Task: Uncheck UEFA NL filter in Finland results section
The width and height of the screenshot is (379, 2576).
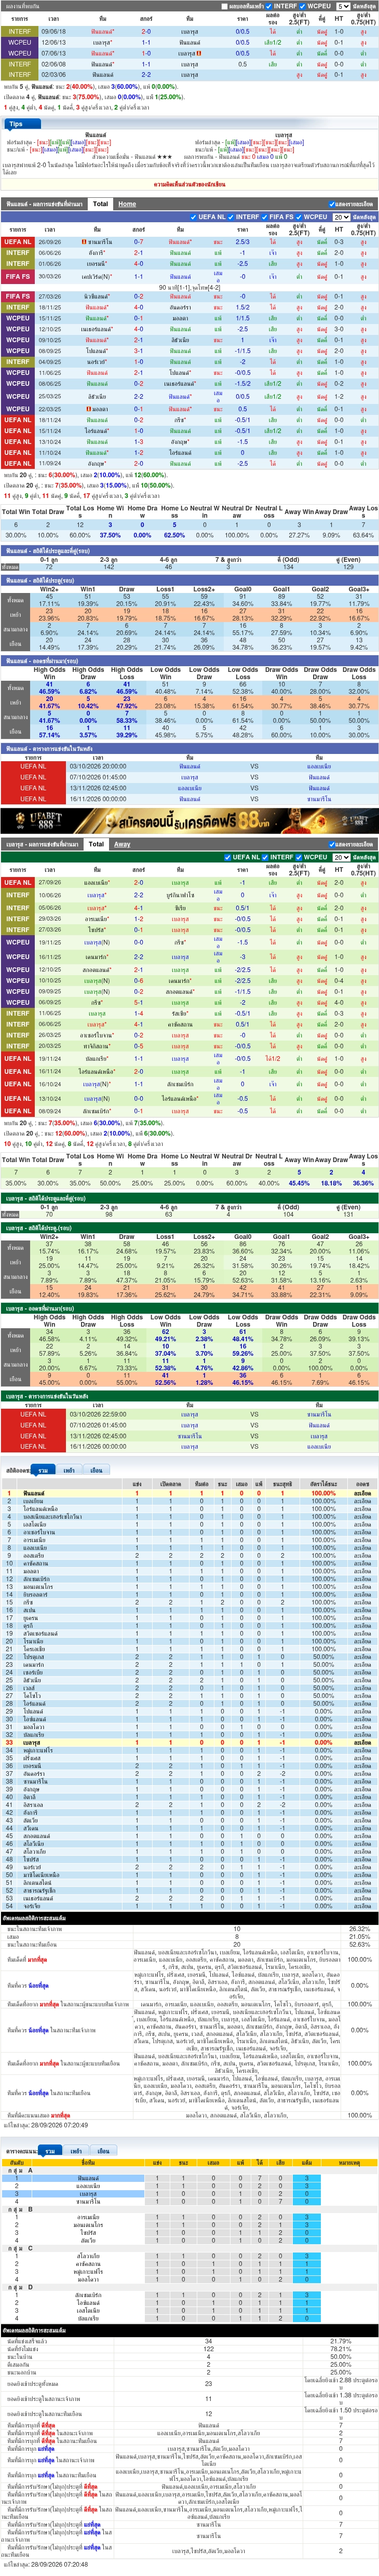Action: 193,217
